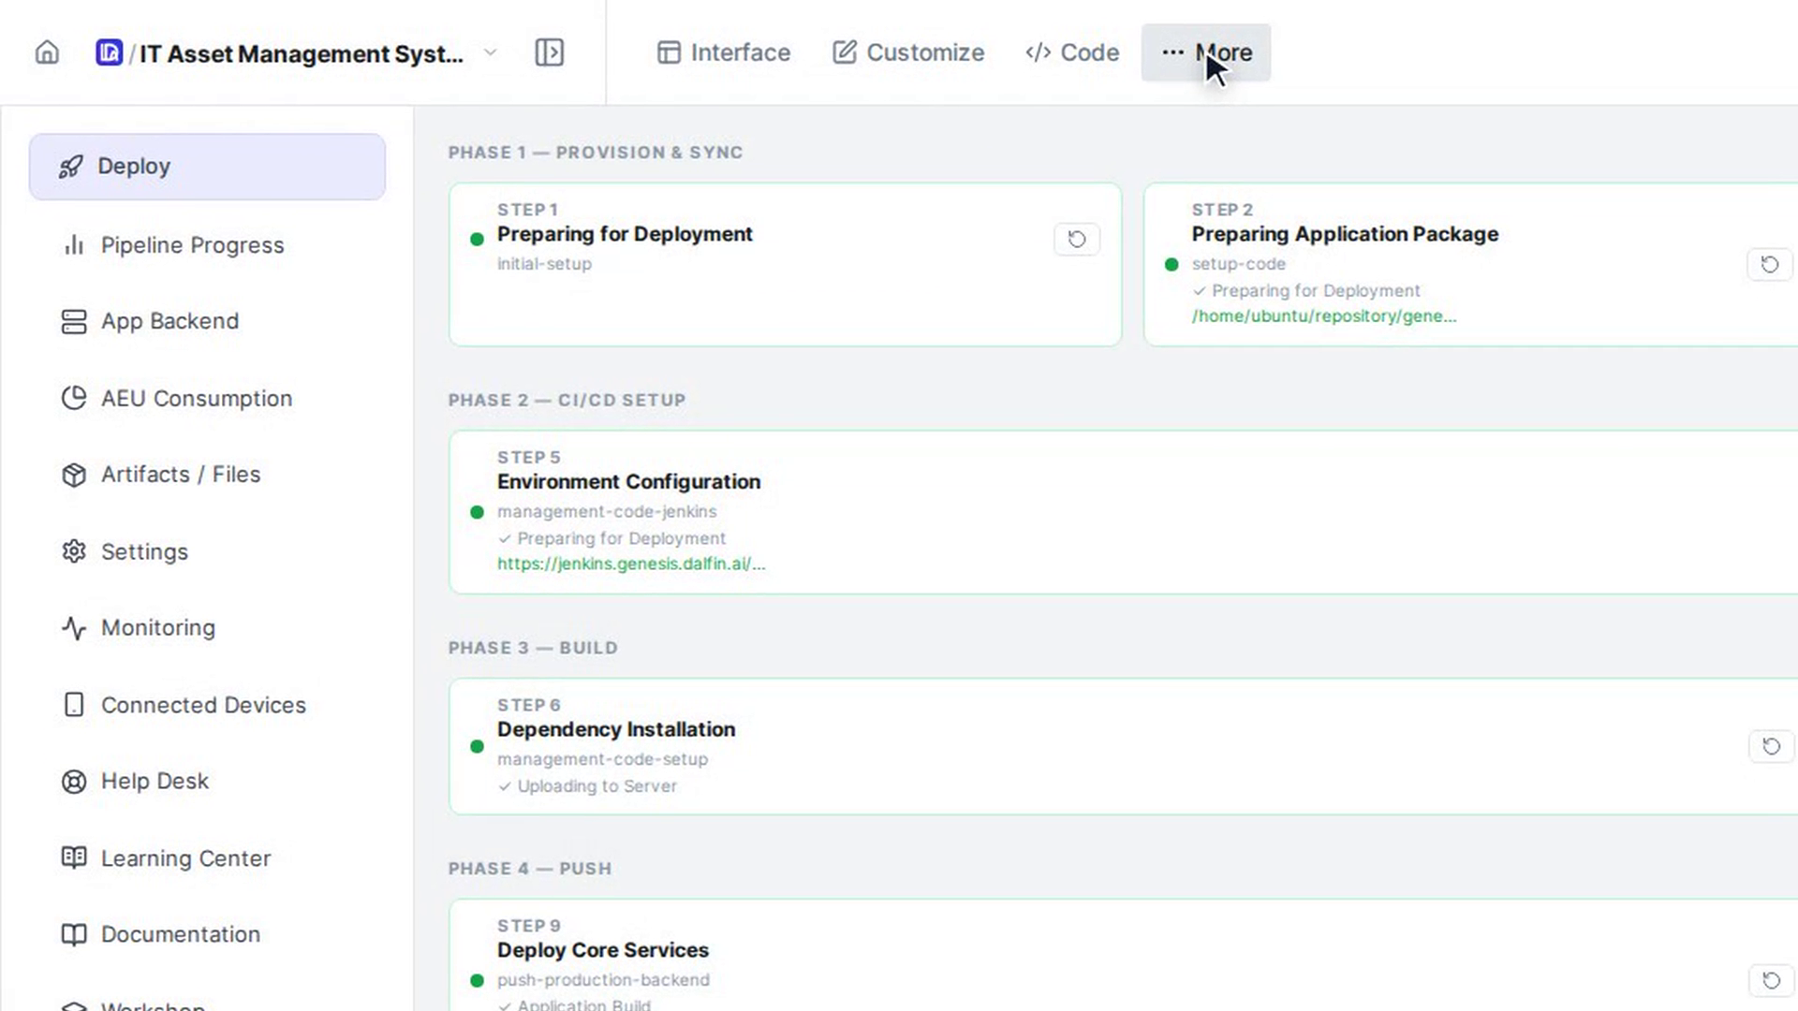Open the Code tab
Viewport: 1798px width, 1011px height.
tap(1072, 52)
